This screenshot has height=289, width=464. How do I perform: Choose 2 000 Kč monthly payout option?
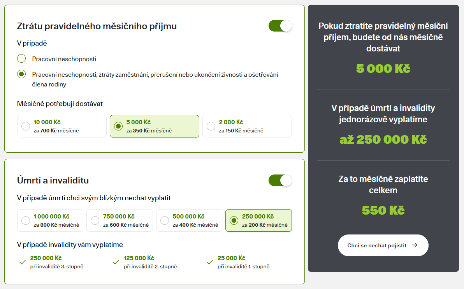tap(211, 126)
